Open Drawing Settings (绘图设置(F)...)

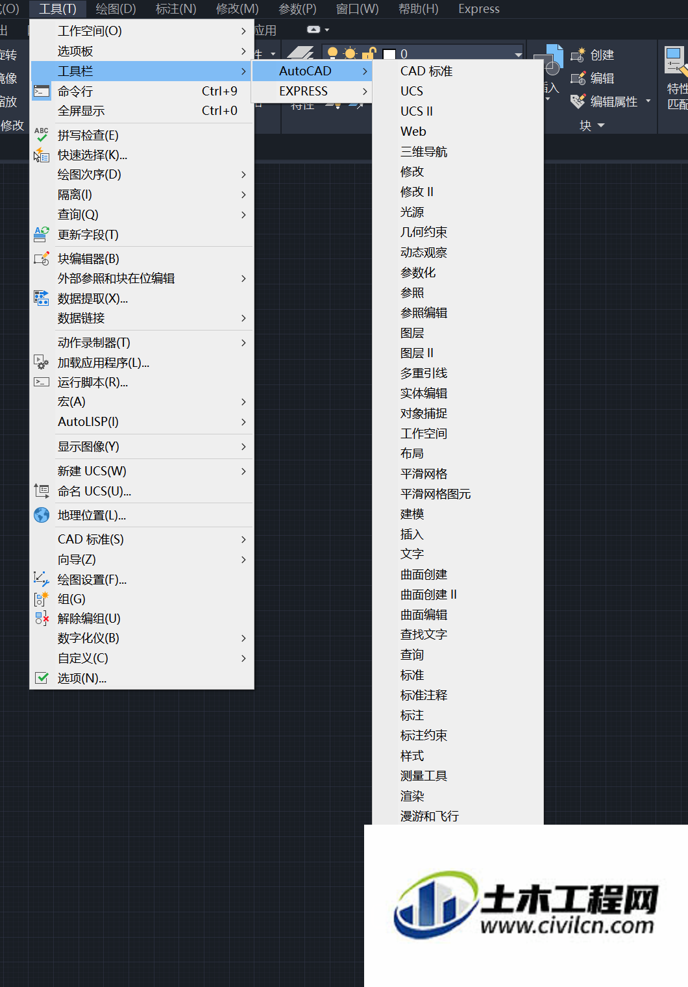point(141,579)
